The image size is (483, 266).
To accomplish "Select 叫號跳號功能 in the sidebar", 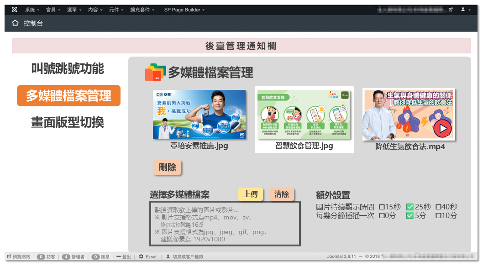I will (x=68, y=68).
